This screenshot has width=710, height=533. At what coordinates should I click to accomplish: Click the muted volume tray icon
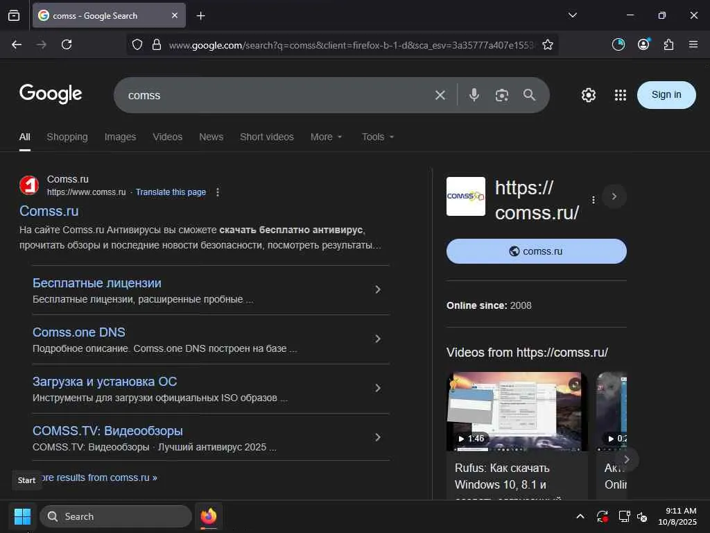pyautogui.click(x=642, y=516)
